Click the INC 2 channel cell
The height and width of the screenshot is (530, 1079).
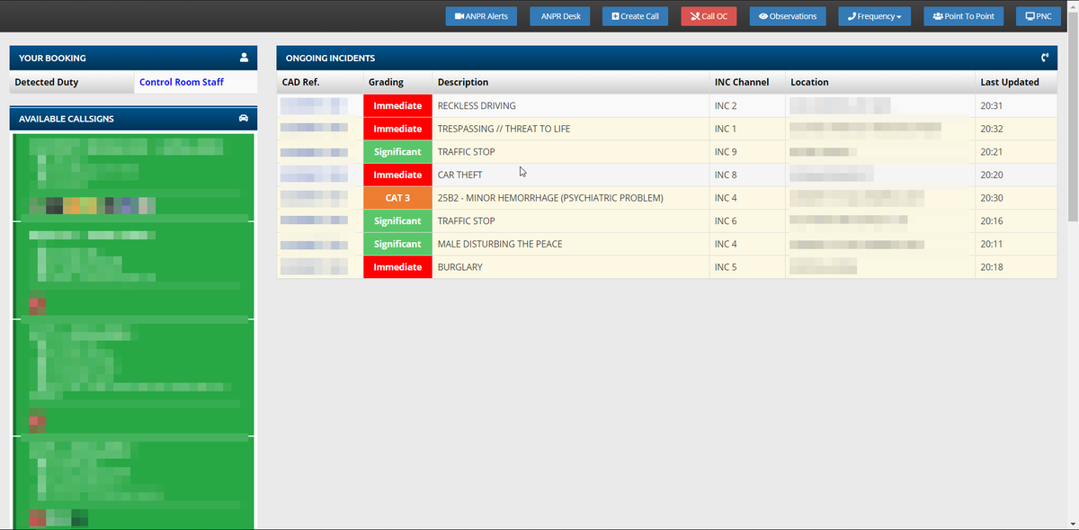coord(747,105)
